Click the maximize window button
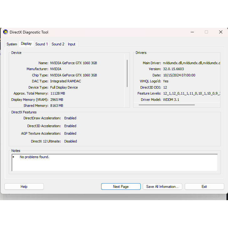The image size is (228, 228). 206,32
